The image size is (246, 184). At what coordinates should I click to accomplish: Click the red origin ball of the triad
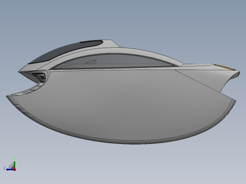[15, 169]
